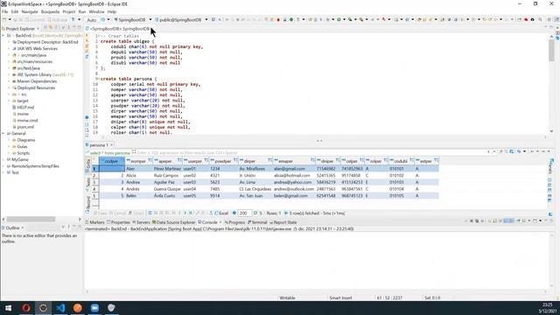Select the Diagrams folder
The image size is (560, 315).
[26, 140]
